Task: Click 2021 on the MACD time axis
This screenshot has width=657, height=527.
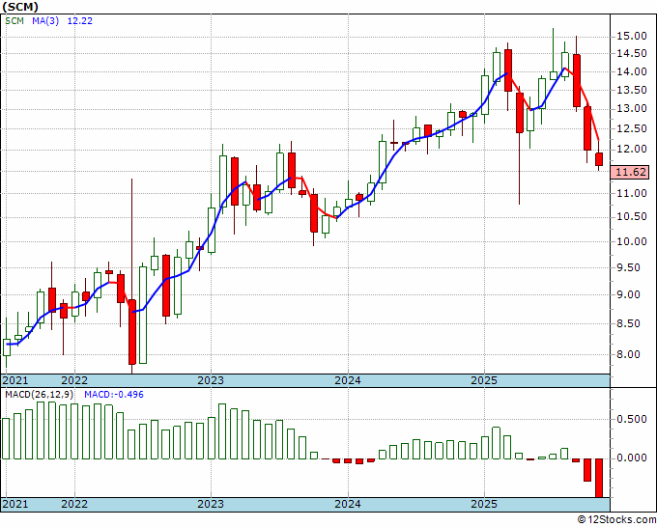Action: tap(15, 504)
